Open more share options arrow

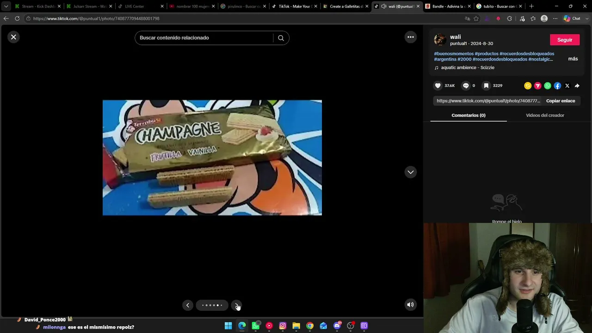point(577,86)
